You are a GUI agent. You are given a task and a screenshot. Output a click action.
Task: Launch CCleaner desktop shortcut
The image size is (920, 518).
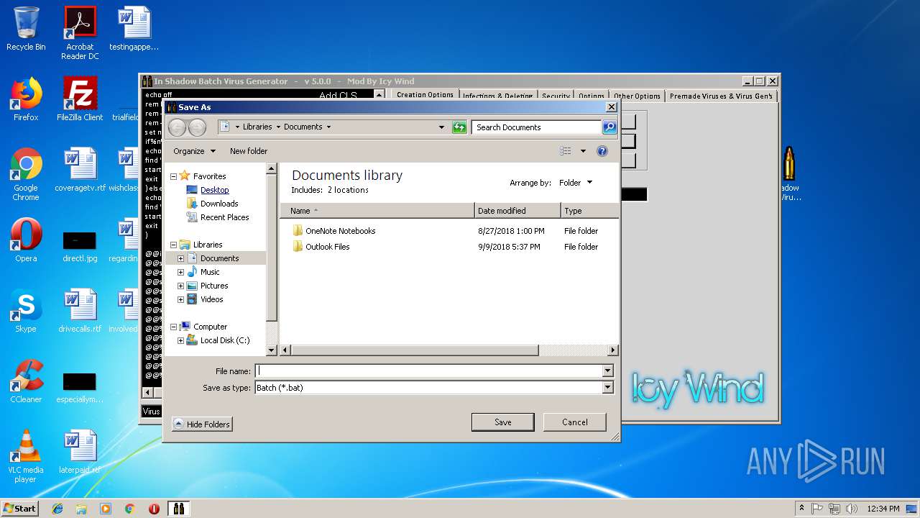point(26,381)
